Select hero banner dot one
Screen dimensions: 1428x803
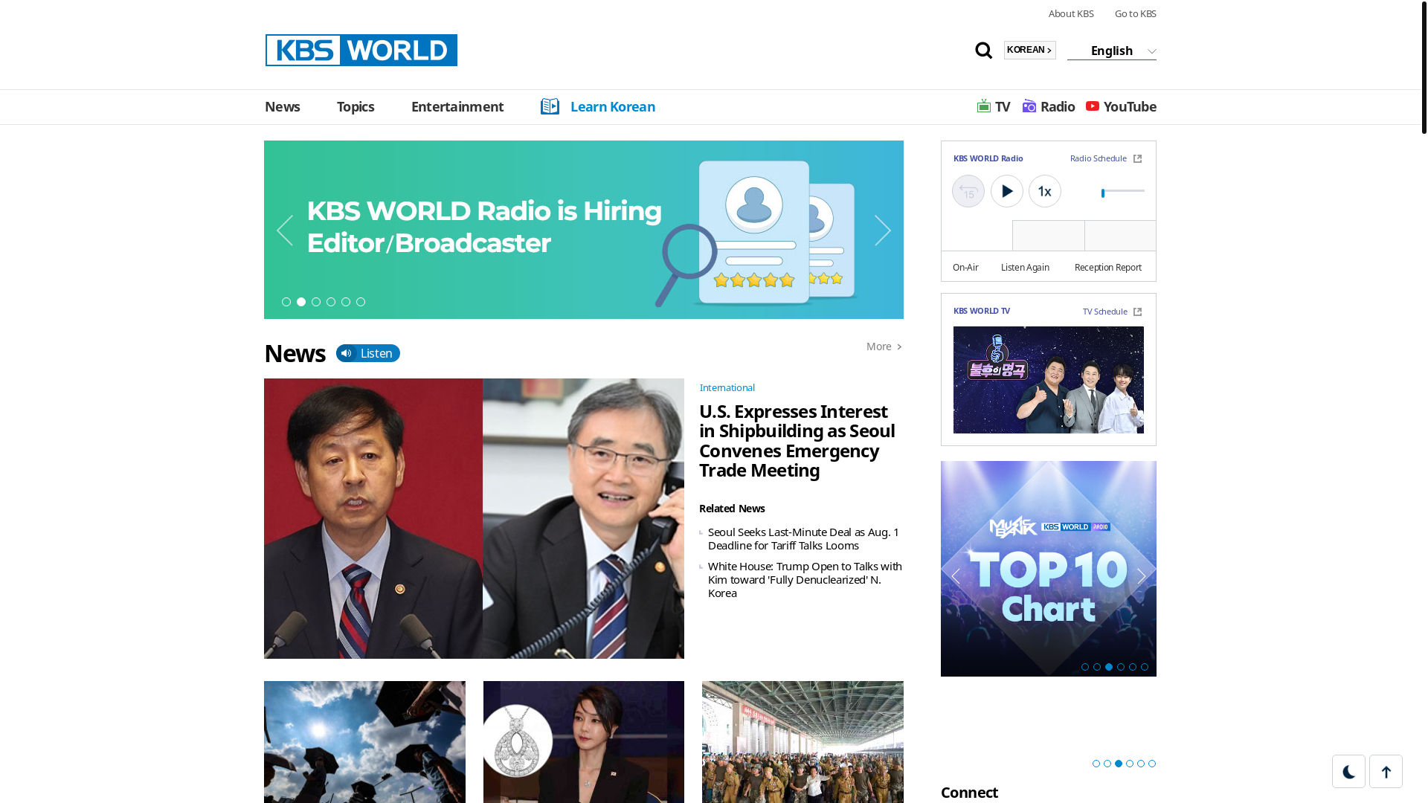pos(286,302)
